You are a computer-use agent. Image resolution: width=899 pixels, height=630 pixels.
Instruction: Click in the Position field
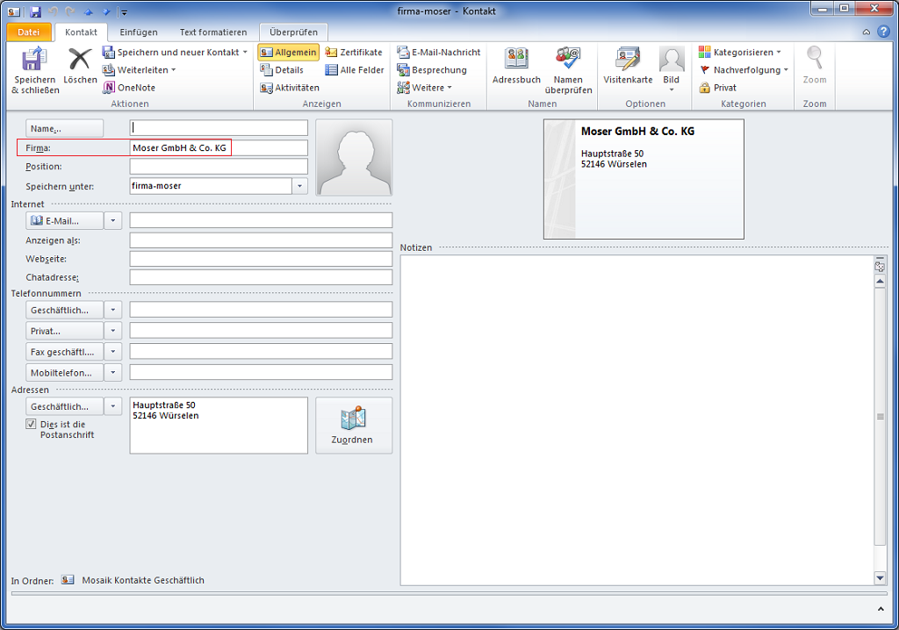(x=219, y=166)
